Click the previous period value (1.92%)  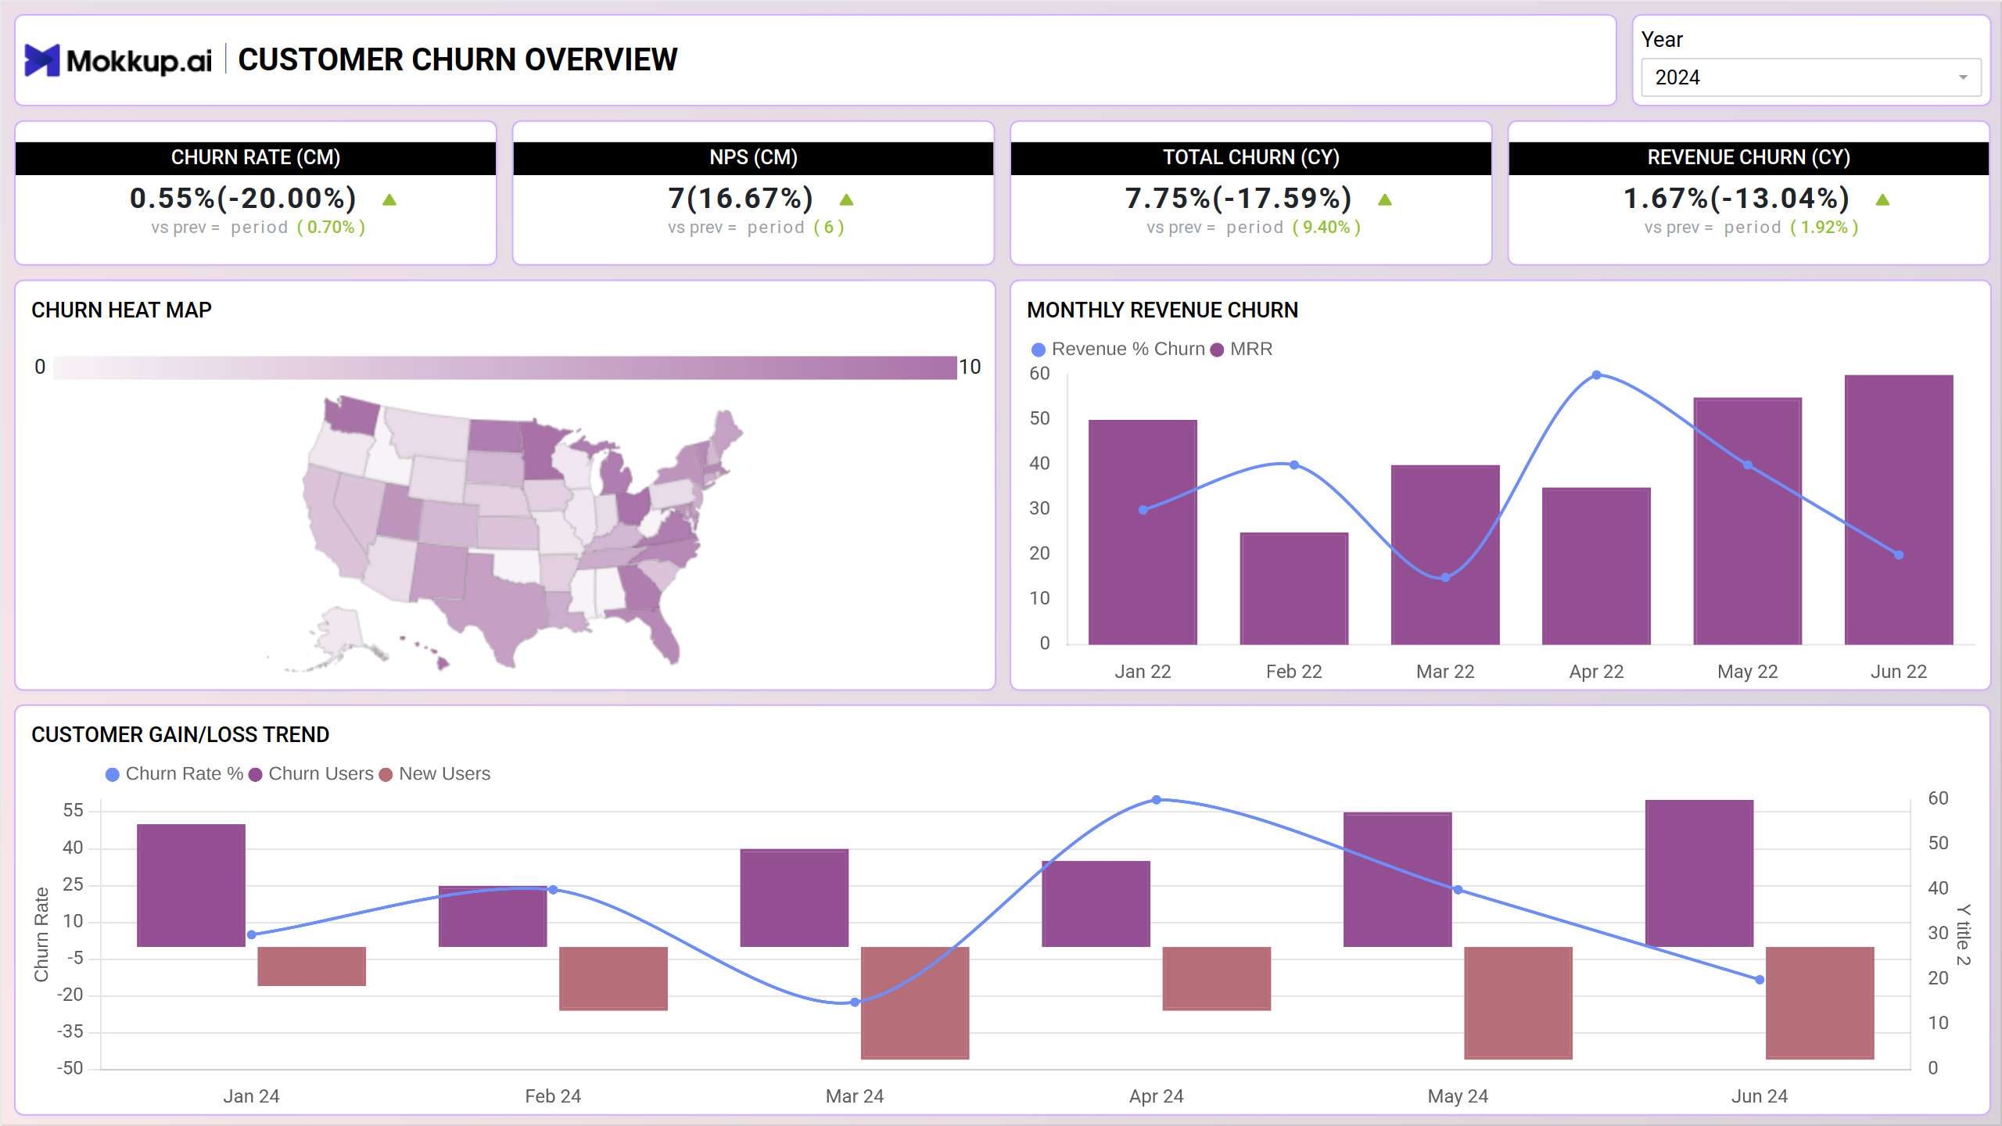coord(1824,228)
